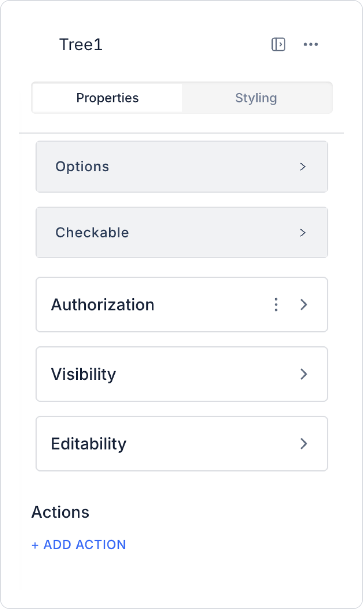Expand the Editability section chevron
Image resolution: width=363 pixels, height=609 pixels.
pos(304,444)
